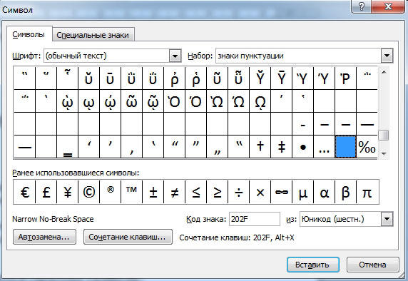408x281 pixels.
Task: Pick the division ÷ symbol
Action: (238, 192)
